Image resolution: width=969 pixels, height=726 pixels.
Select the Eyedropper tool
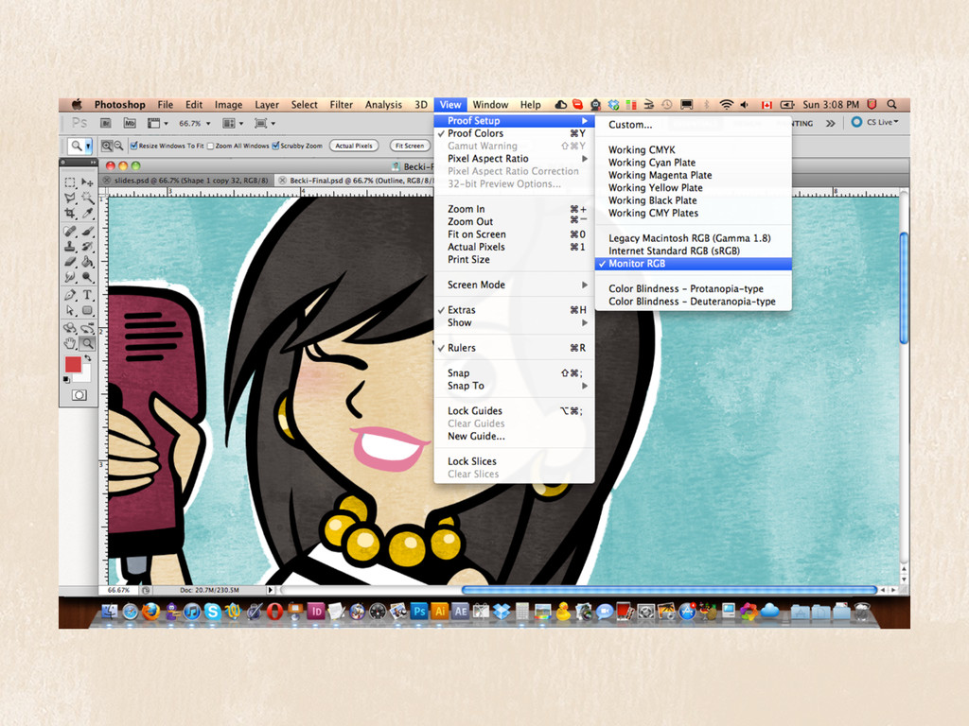coord(87,214)
